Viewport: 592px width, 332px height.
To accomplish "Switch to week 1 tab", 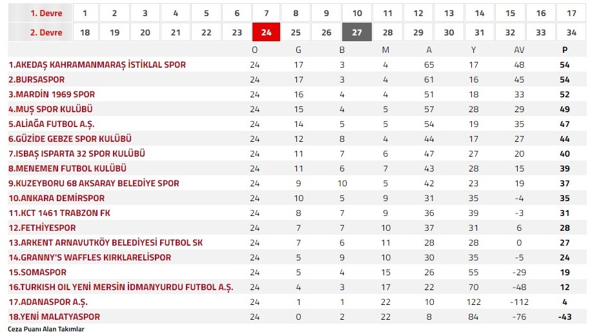I will coord(85,13).
